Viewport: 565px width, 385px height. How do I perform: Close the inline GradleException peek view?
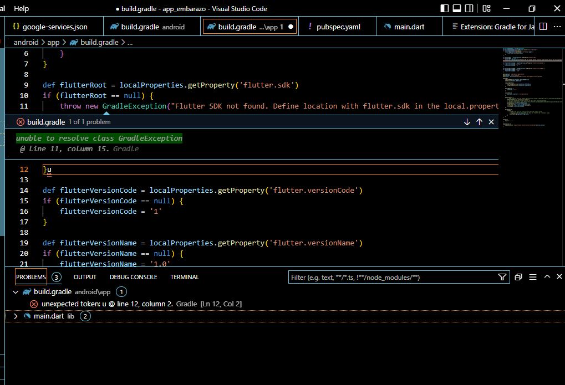click(x=491, y=121)
